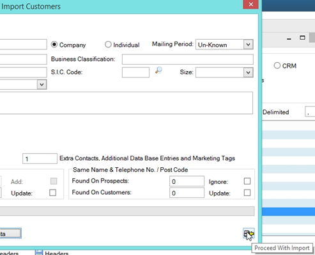Select the Company radio button
Screen dimensions: 315x255
click(54, 44)
